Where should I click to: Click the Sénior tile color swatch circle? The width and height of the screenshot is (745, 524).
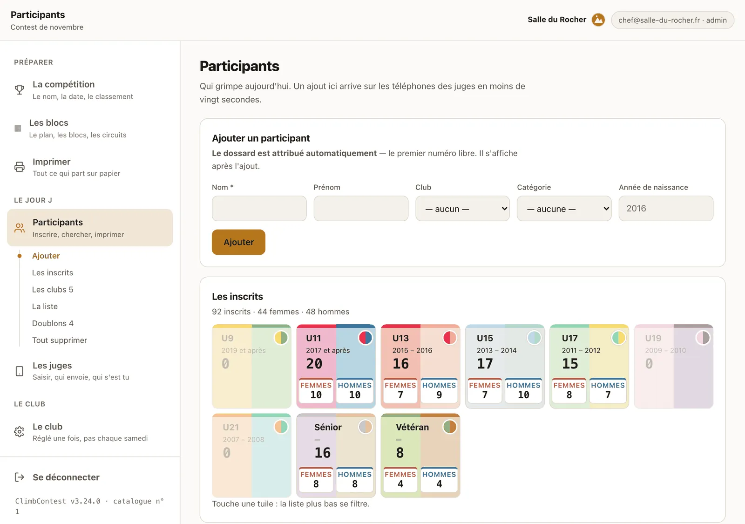coord(366,427)
